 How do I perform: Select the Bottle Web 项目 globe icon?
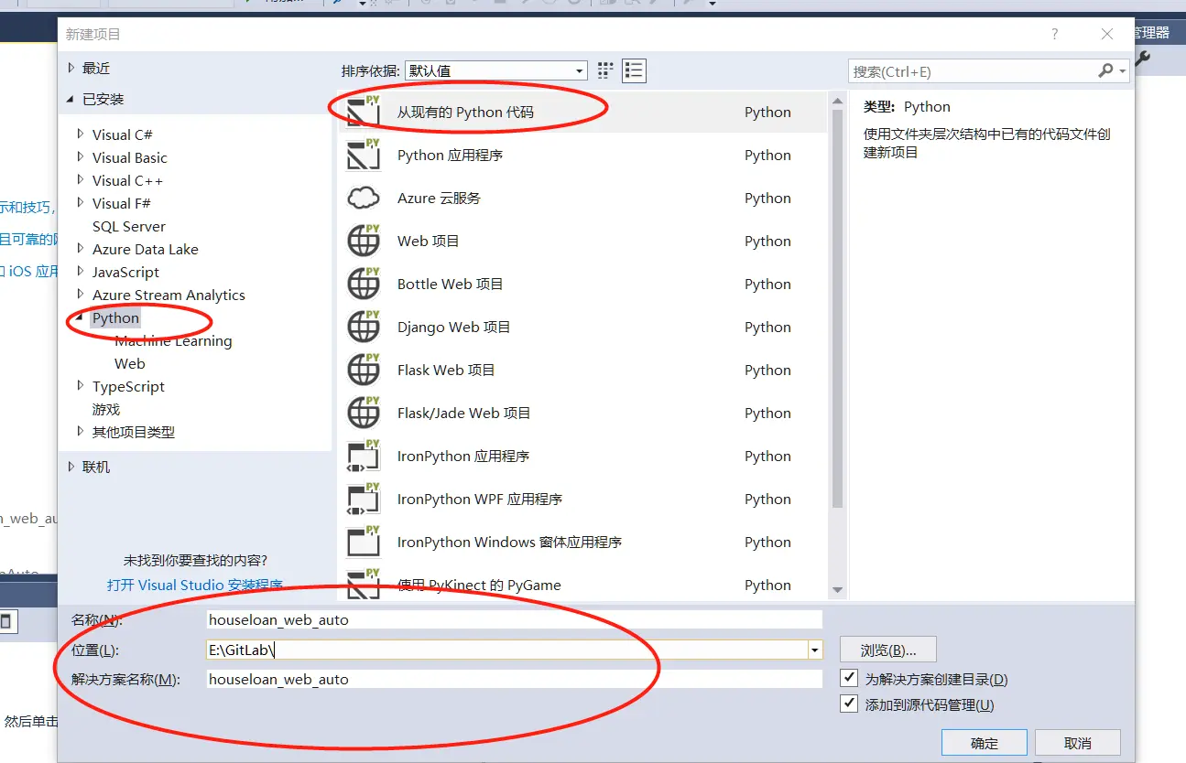(x=363, y=284)
